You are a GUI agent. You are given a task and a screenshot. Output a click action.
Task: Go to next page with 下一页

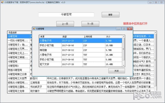click(x=90, y=24)
